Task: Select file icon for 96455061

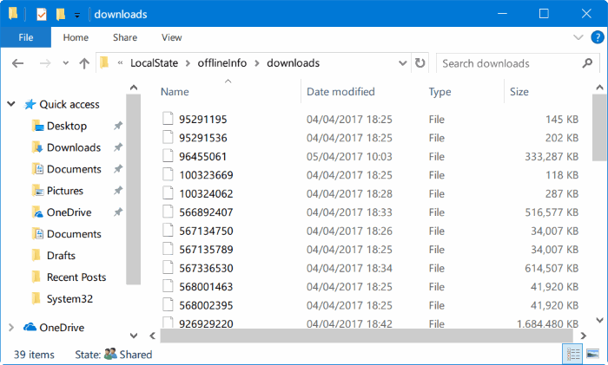Action: 169,157
